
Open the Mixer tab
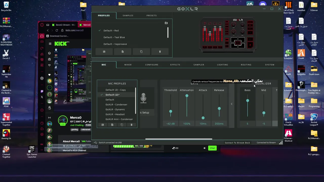(128, 65)
